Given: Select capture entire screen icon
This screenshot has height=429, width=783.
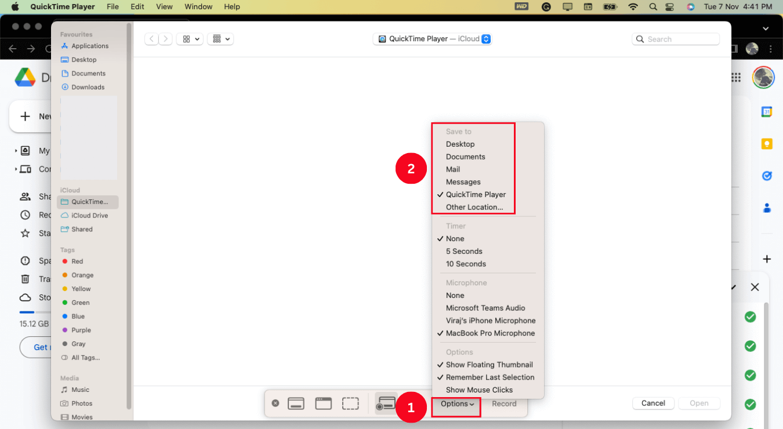Looking at the screenshot, I should (x=296, y=403).
